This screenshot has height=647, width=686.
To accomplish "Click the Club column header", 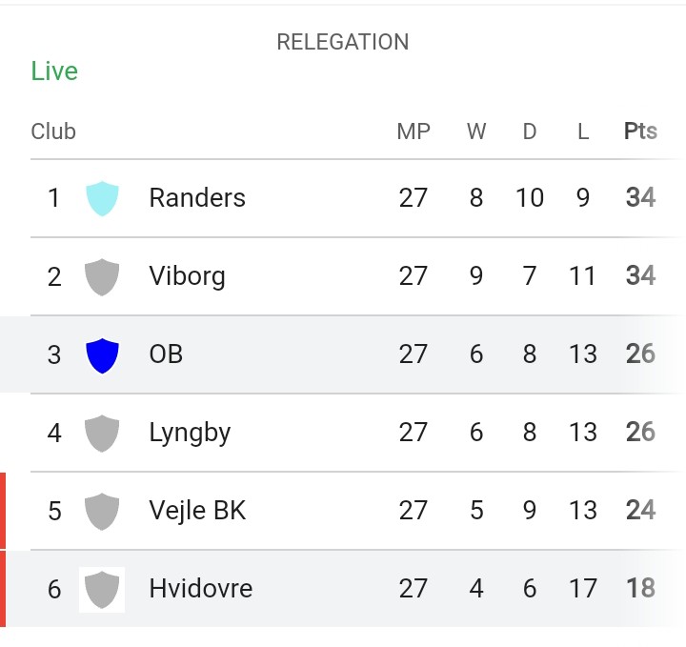I will coord(53,131).
